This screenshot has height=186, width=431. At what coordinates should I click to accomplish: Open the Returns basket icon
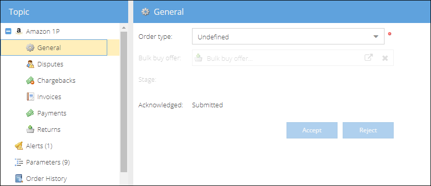30,129
